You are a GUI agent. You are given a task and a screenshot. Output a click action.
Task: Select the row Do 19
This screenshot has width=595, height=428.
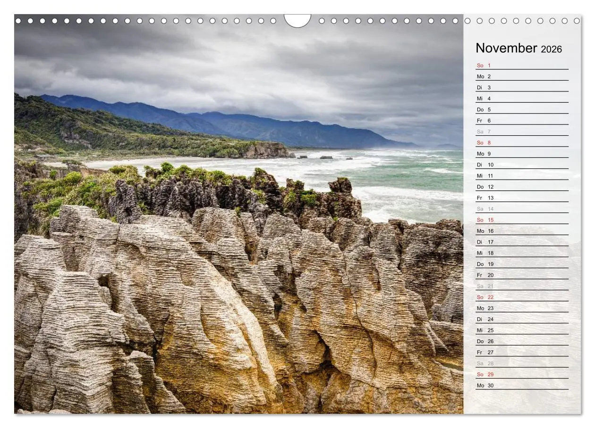(x=522, y=264)
